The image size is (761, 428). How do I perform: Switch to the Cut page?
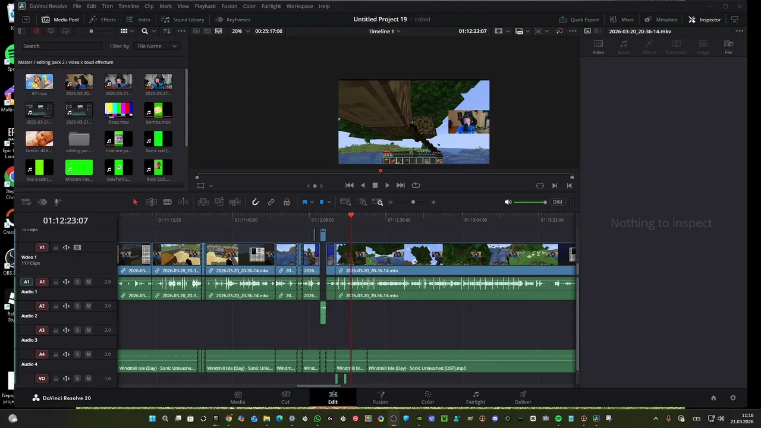285,397
